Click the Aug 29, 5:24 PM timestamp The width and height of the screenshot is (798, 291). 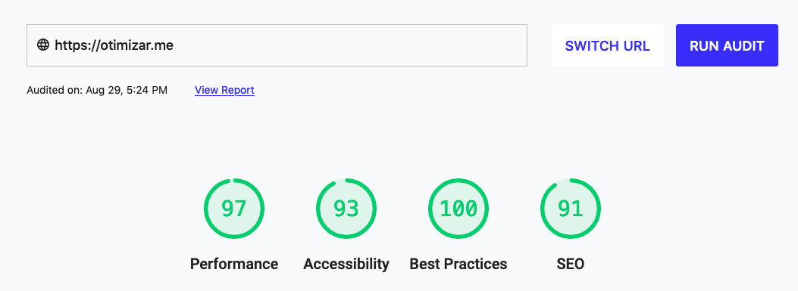point(127,91)
